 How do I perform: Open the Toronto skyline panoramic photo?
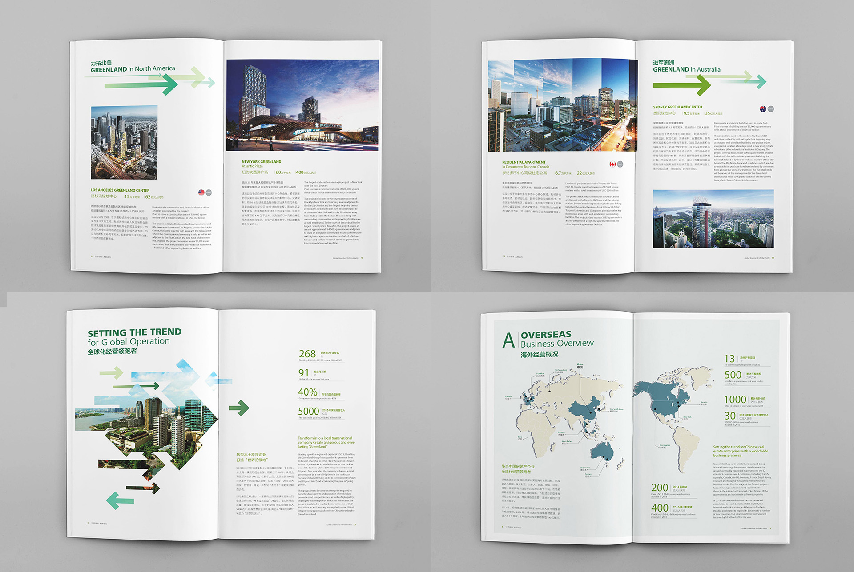point(562,106)
